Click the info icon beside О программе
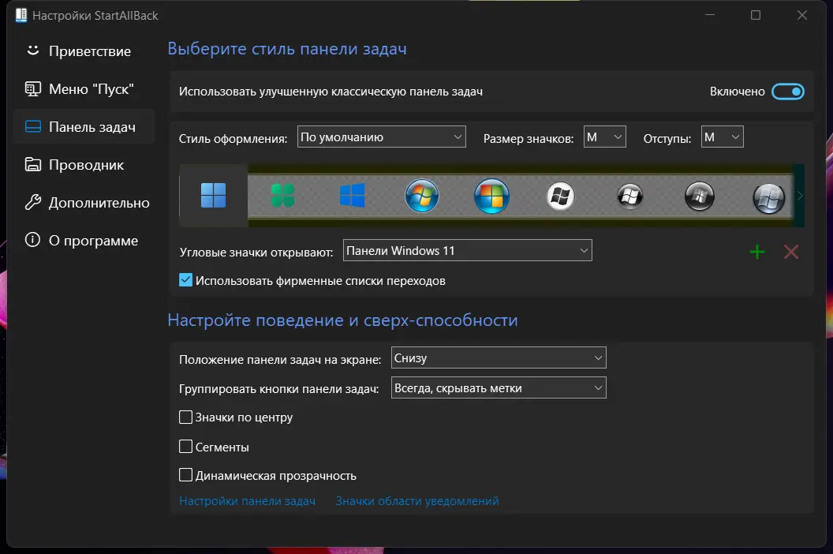 pos(32,240)
